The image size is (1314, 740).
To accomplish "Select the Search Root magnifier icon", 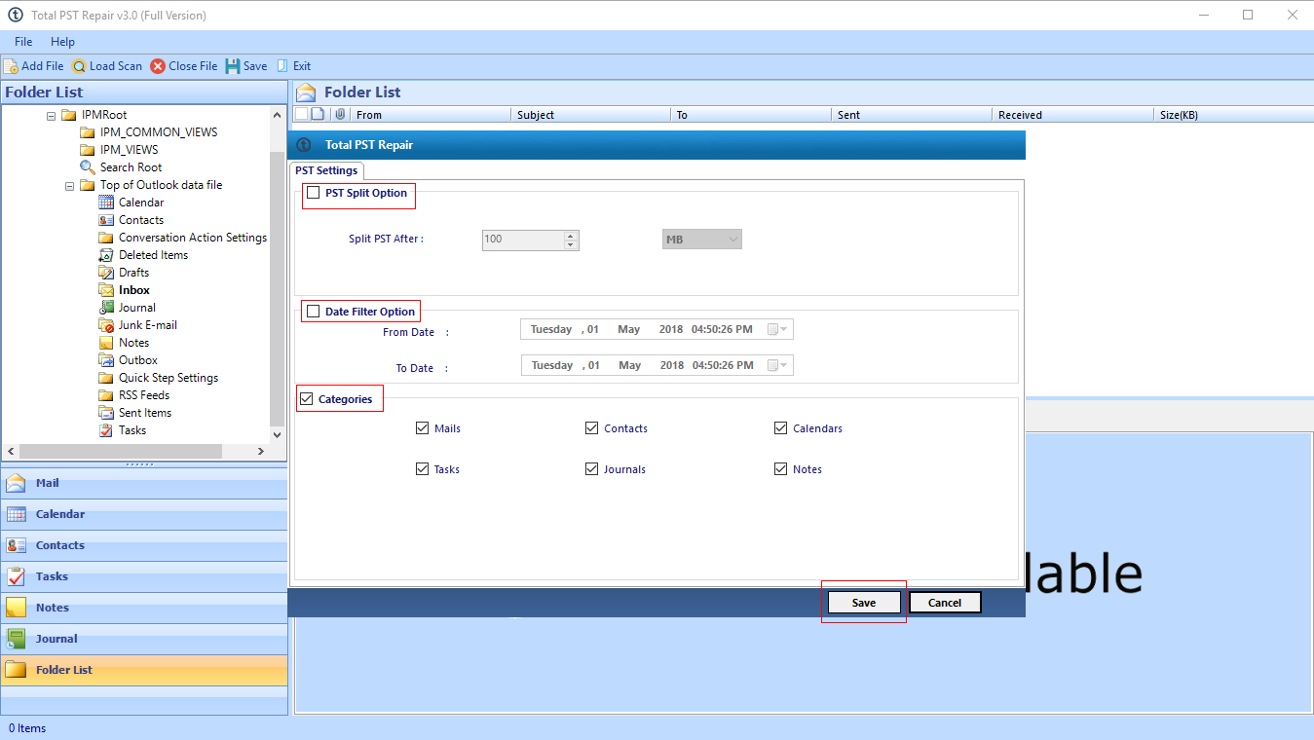I will tap(88, 167).
